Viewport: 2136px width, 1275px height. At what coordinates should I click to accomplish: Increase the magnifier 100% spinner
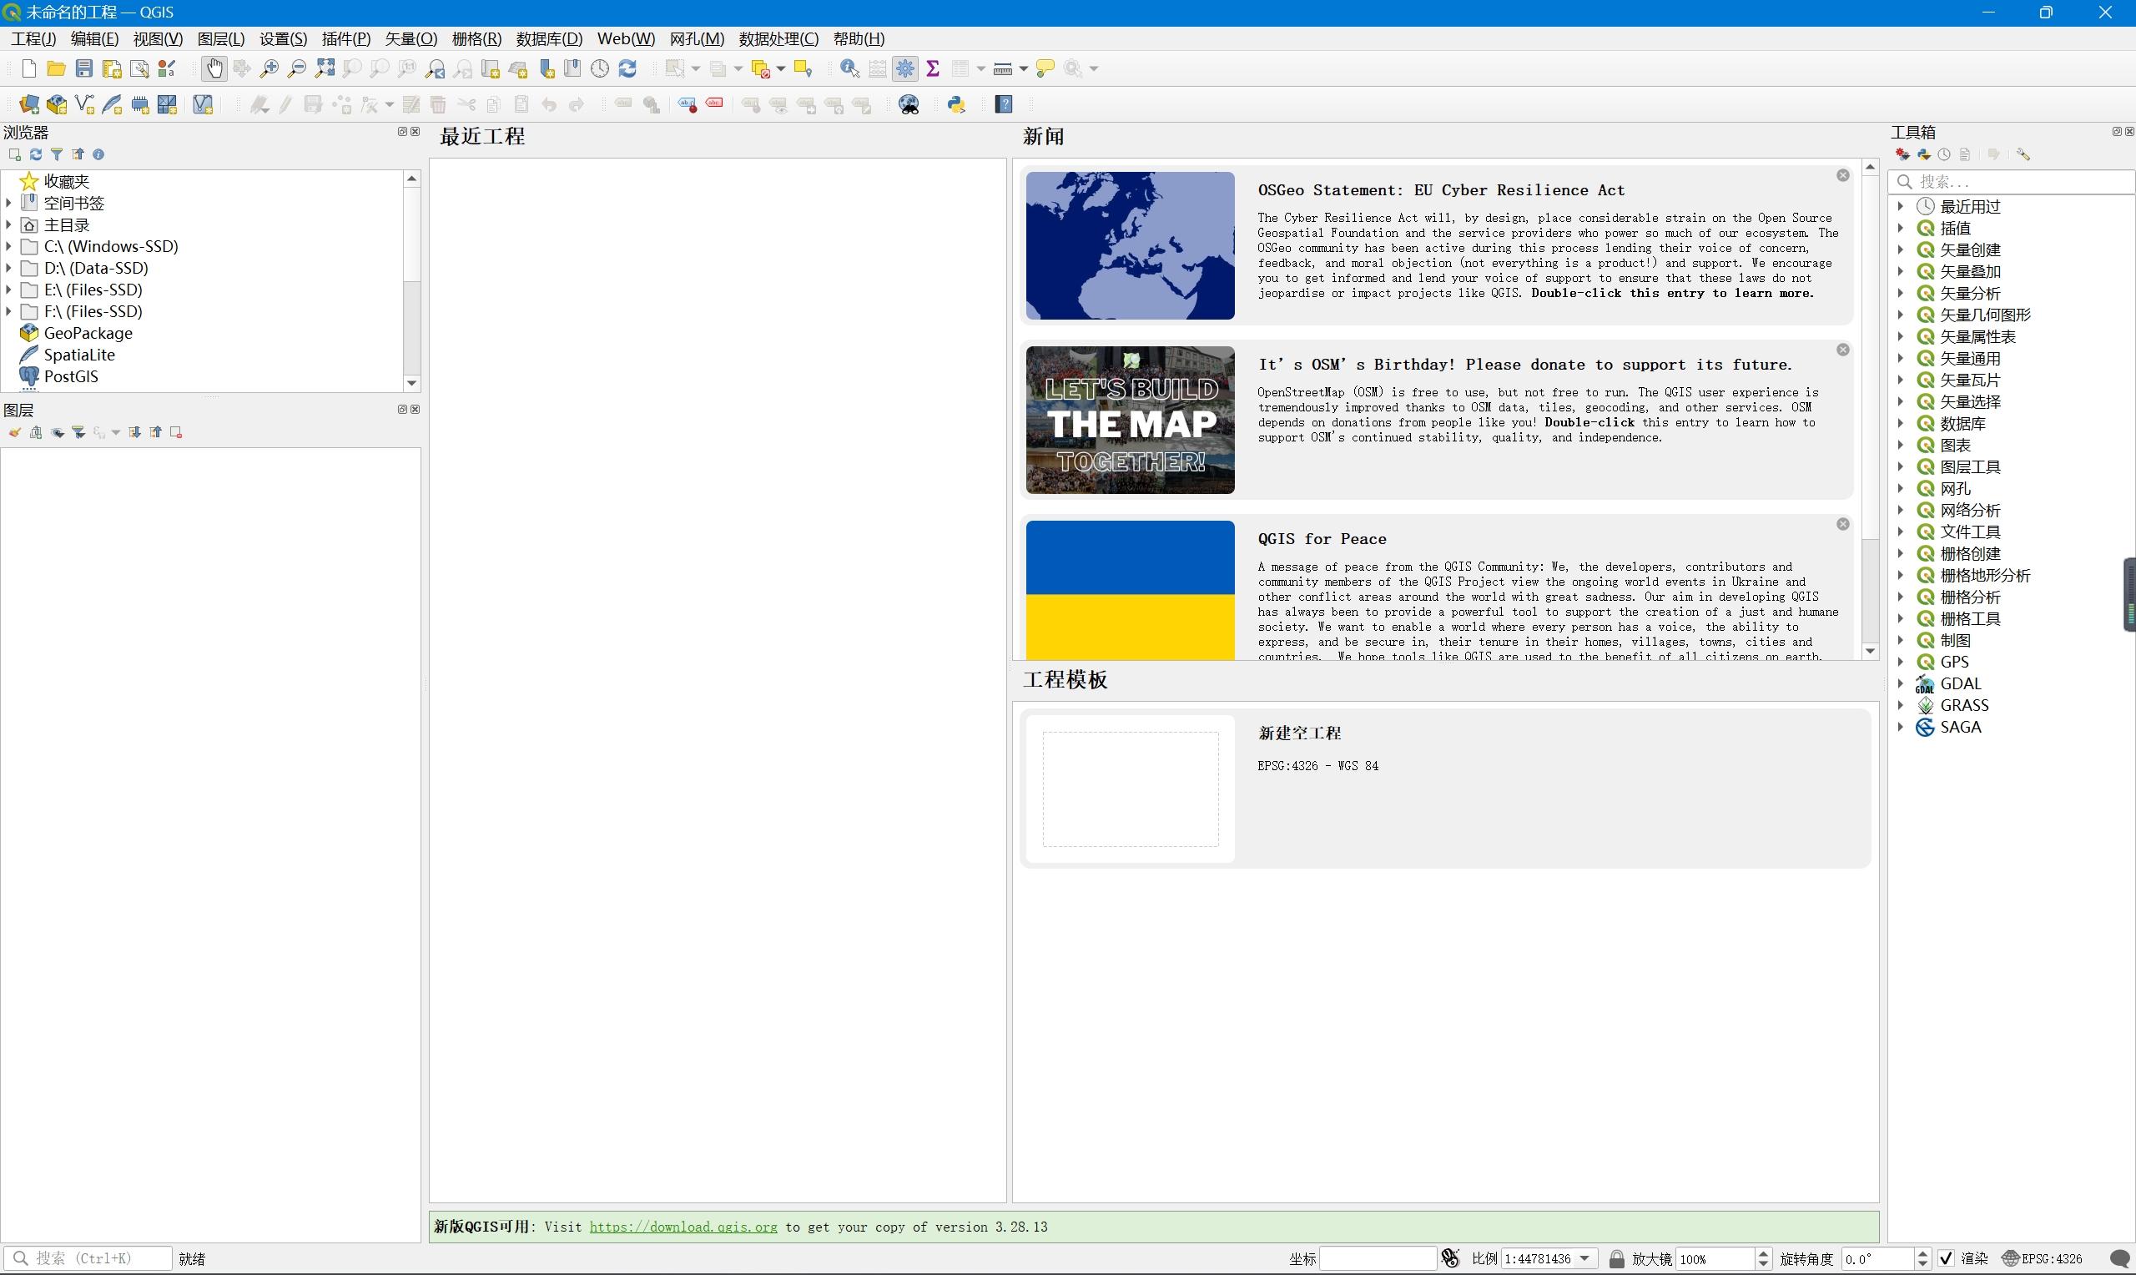coord(1763,1253)
